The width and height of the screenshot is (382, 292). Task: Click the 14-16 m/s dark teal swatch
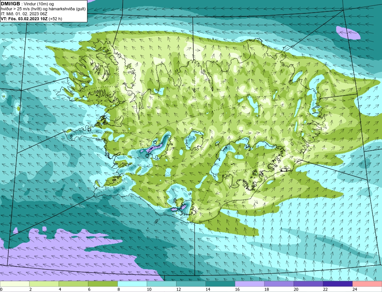tap(220, 284)
